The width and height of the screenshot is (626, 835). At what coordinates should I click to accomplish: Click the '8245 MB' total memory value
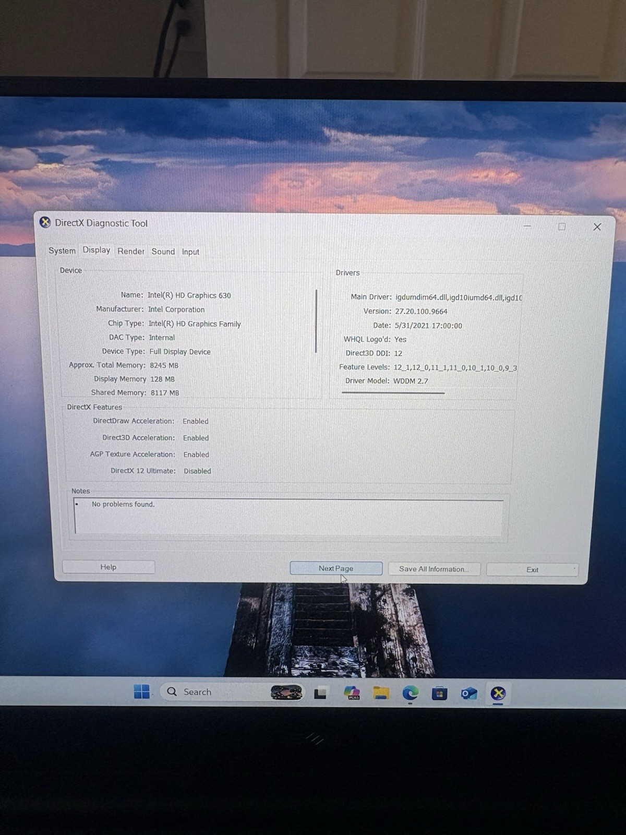click(164, 365)
